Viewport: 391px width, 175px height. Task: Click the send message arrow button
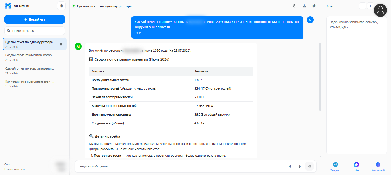pyautogui.click(x=309, y=166)
